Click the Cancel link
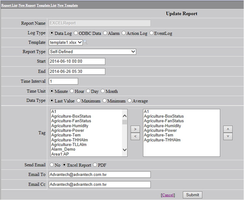This screenshot has width=244, height=200. click(168, 195)
